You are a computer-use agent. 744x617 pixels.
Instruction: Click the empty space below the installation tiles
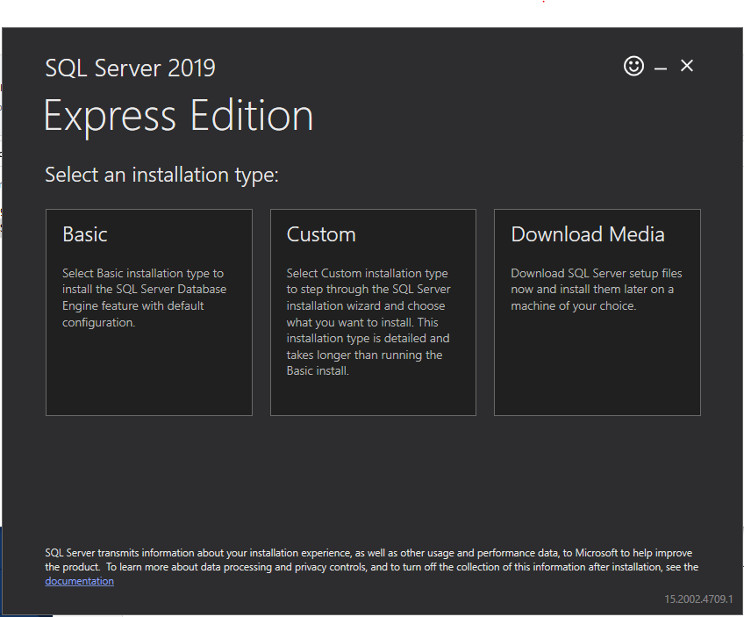click(372, 474)
